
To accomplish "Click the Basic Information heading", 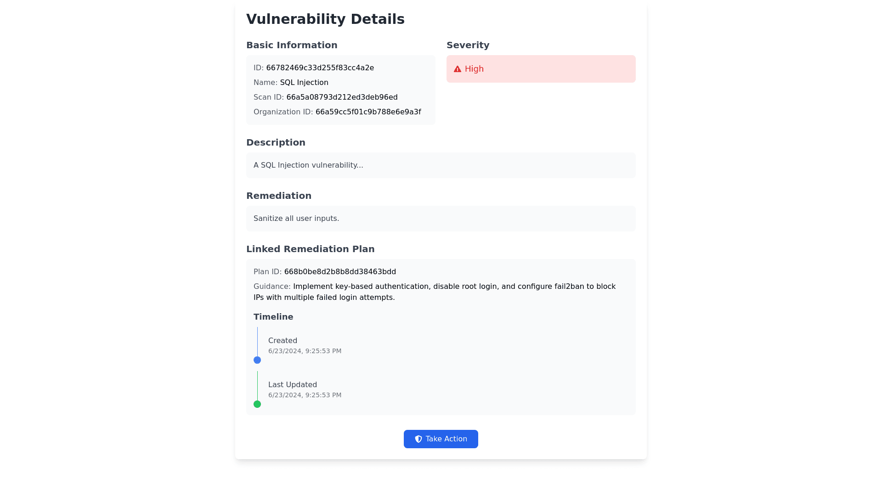I will pyautogui.click(x=292, y=45).
